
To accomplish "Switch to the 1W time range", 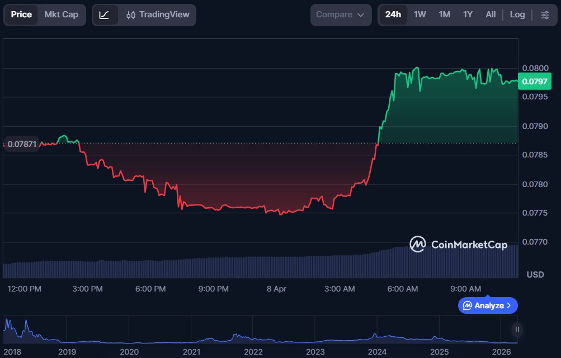I will pos(420,15).
